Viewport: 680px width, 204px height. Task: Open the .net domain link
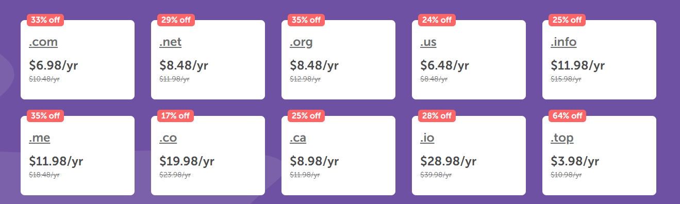171,42
